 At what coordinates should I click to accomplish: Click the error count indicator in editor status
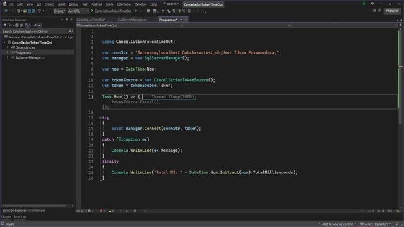[x=102, y=211]
